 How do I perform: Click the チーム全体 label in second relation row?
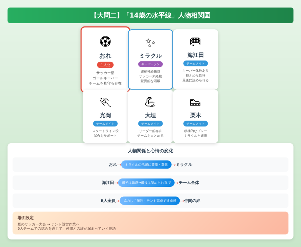189,183
